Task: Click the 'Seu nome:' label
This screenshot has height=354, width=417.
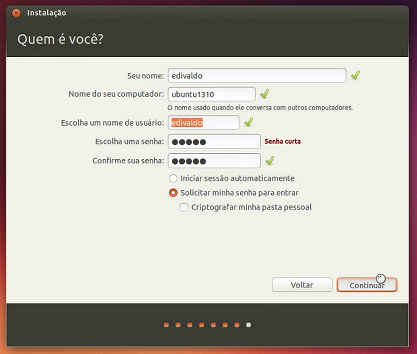Action: click(145, 76)
